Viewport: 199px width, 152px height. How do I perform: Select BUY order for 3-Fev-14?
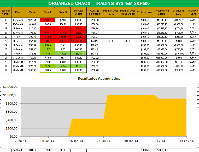click(78, 54)
